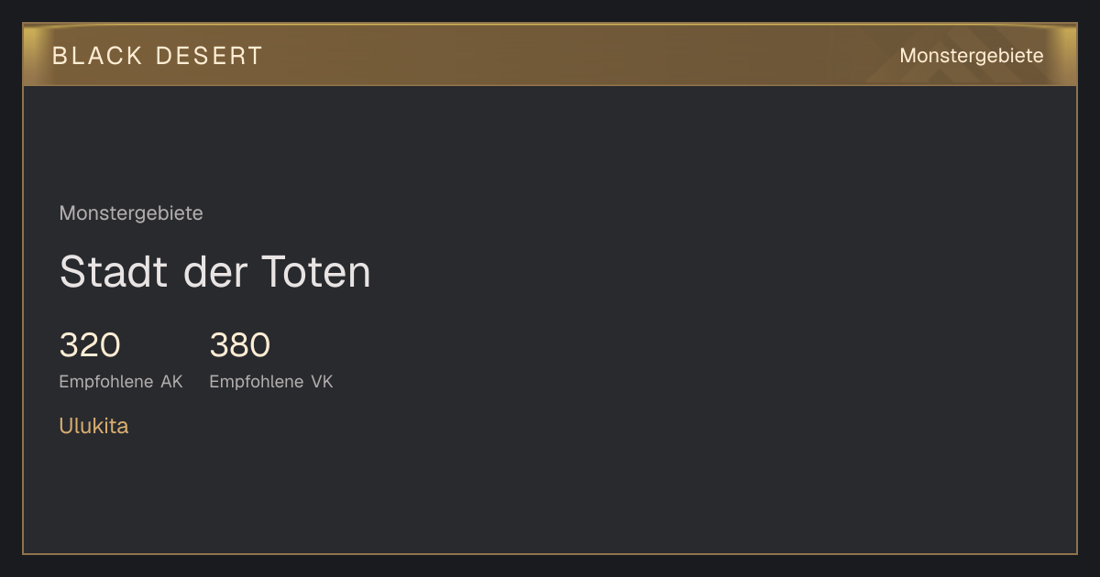Select the word Toten in the title
Viewport: 1100px width, 577px height.
click(316, 272)
